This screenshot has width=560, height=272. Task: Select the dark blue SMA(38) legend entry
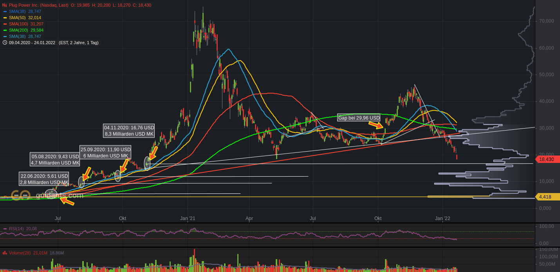tap(25, 11)
